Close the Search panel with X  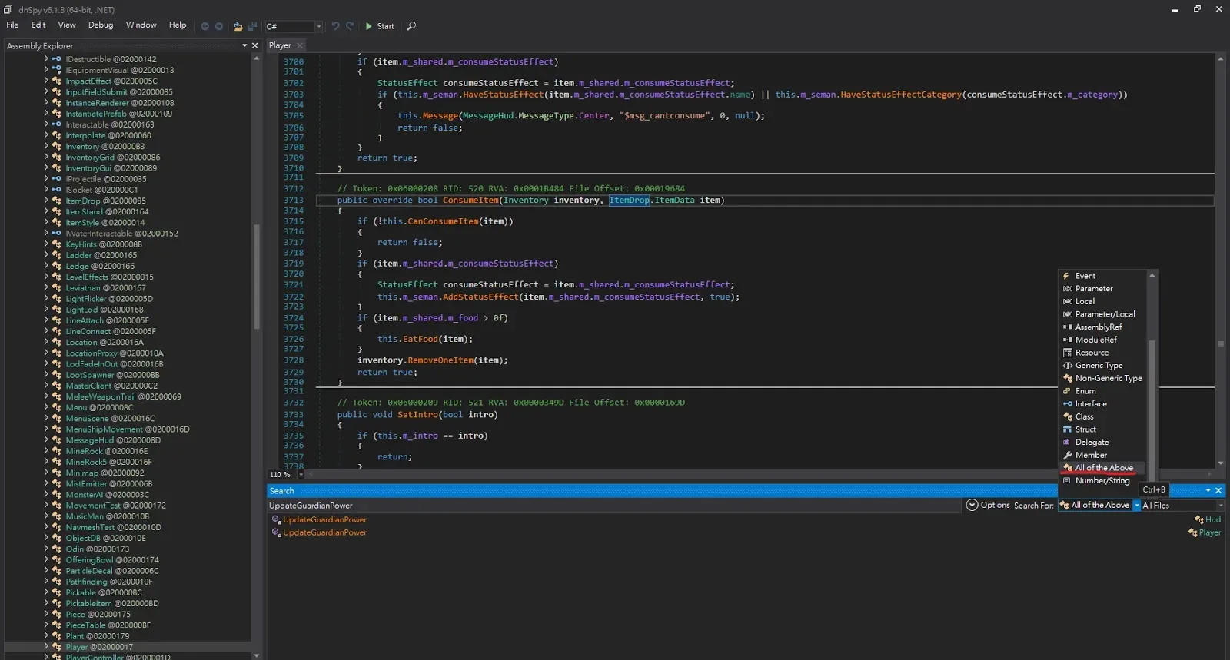pyautogui.click(x=1218, y=490)
